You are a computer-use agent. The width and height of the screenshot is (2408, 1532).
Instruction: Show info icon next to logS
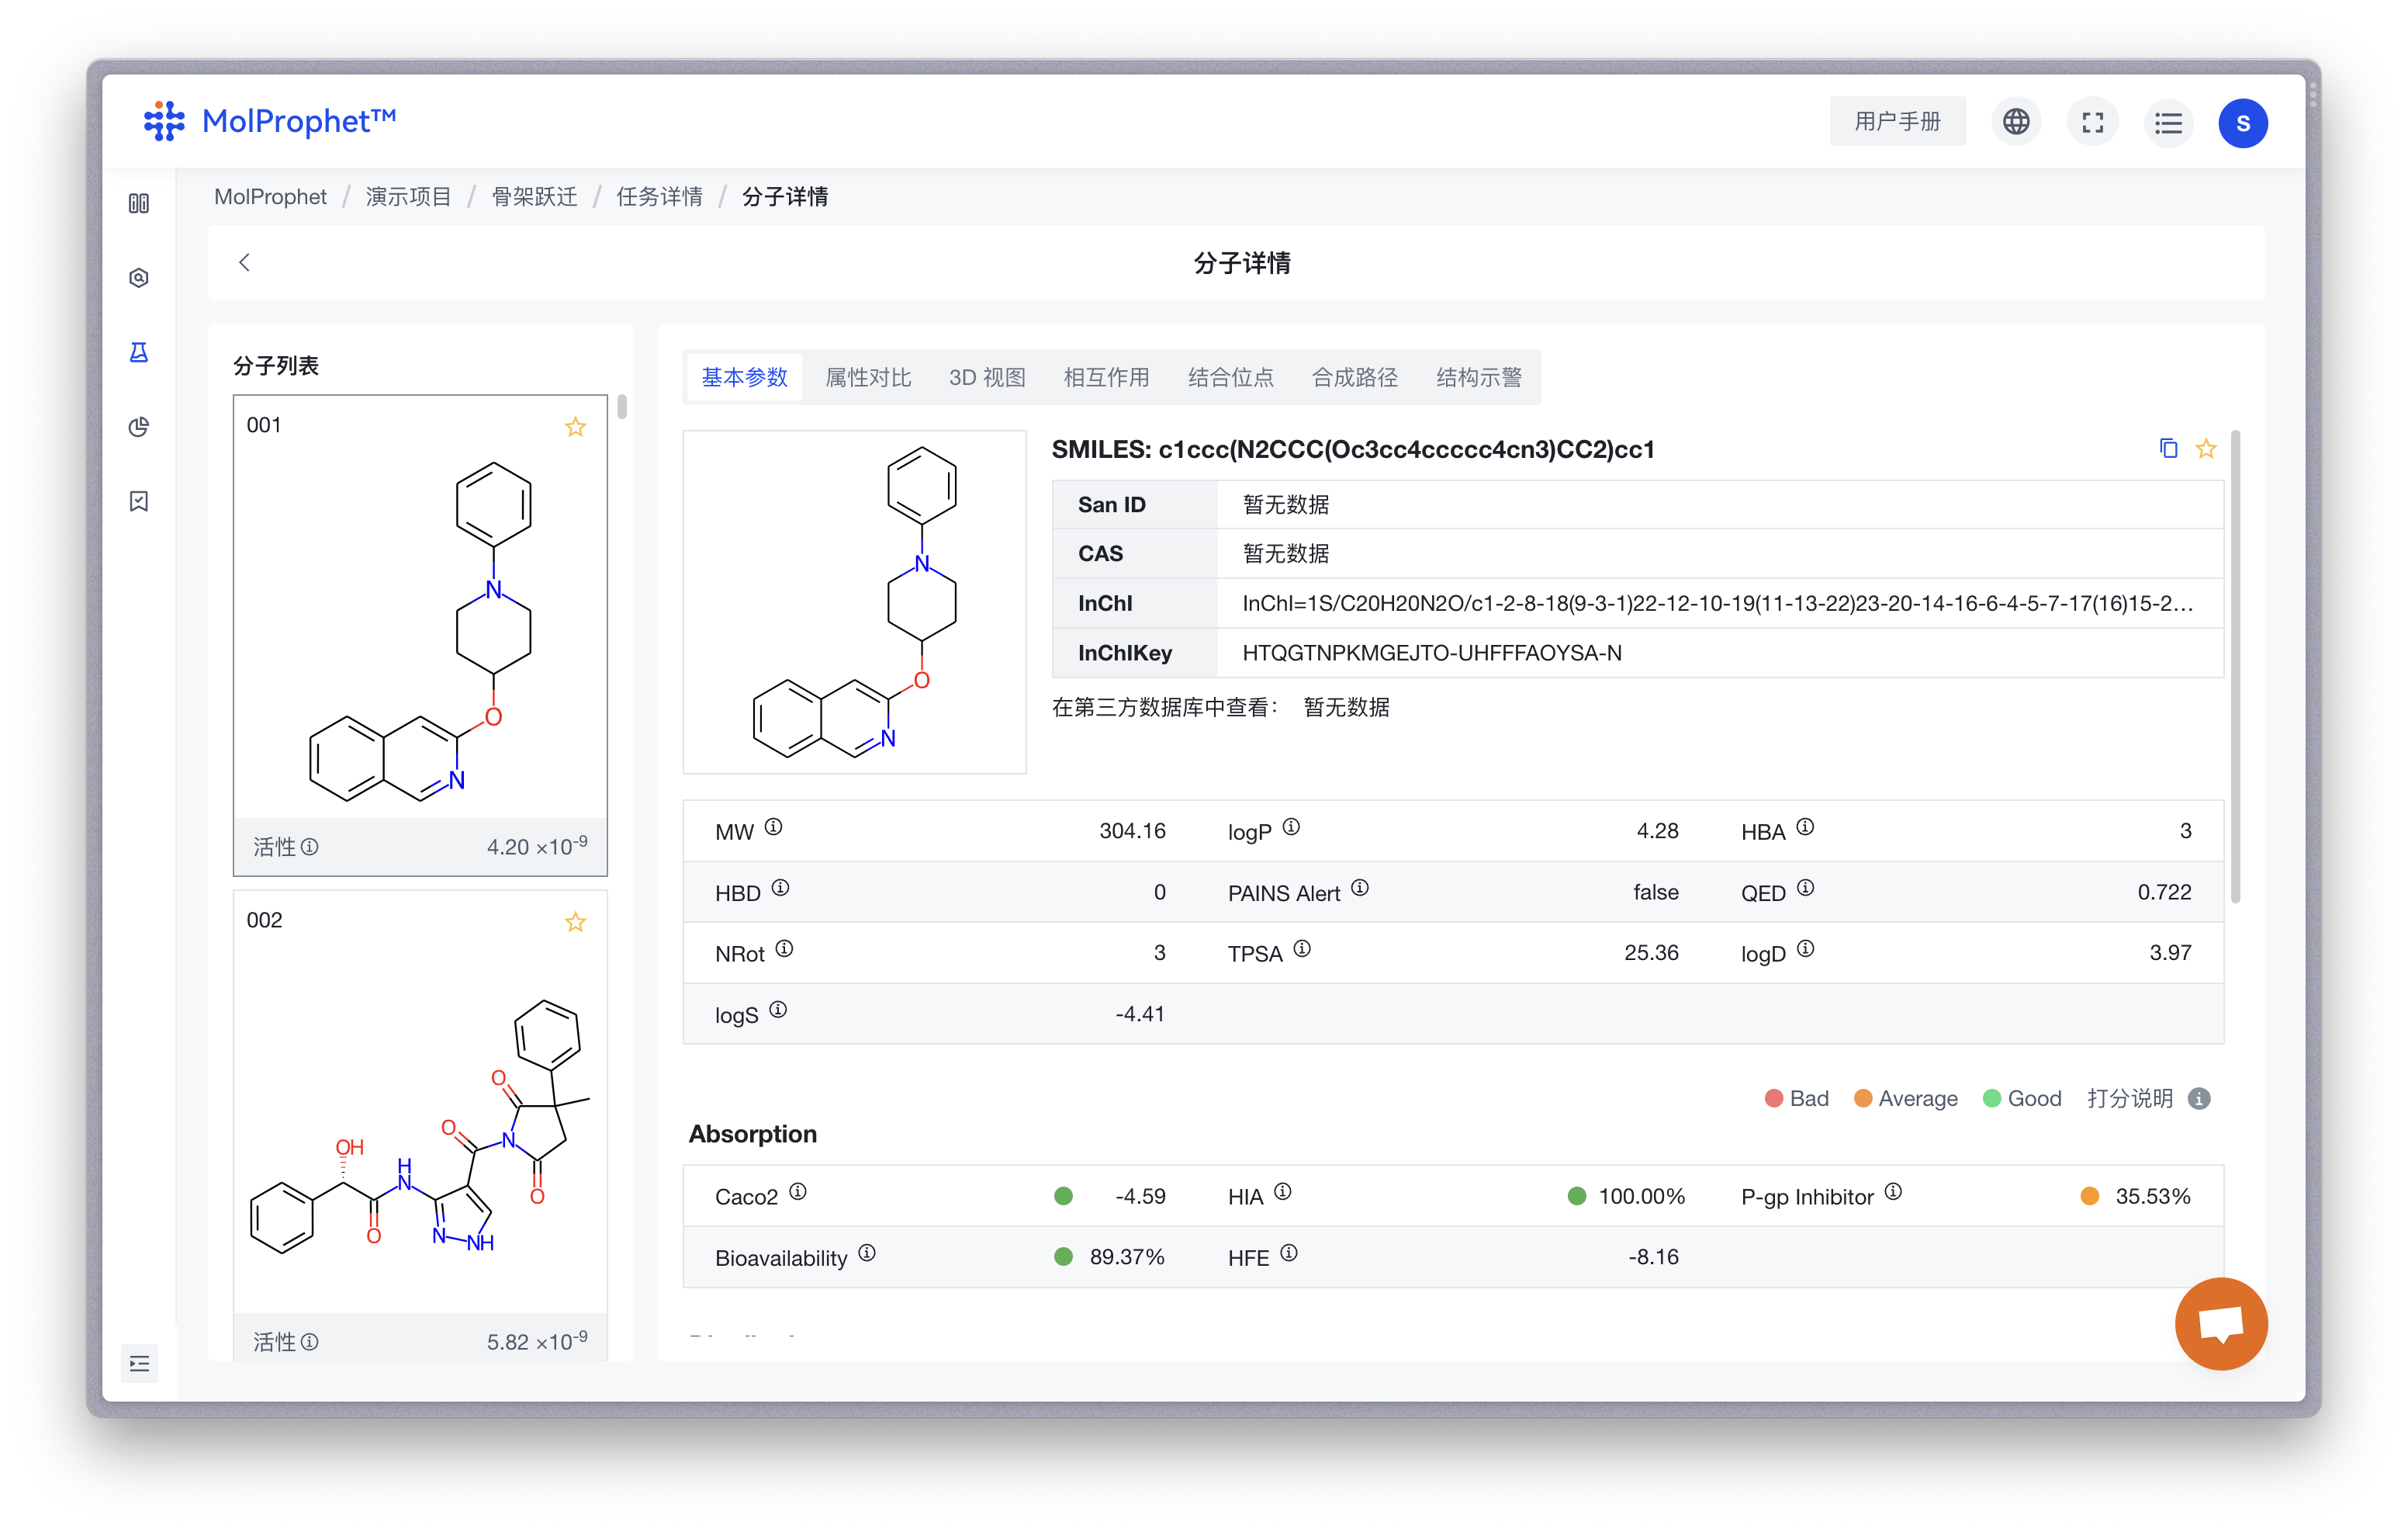(778, 1010)
